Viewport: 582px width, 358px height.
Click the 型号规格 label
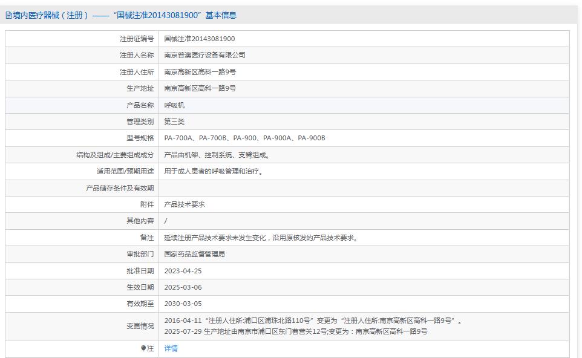pos(140,138)
